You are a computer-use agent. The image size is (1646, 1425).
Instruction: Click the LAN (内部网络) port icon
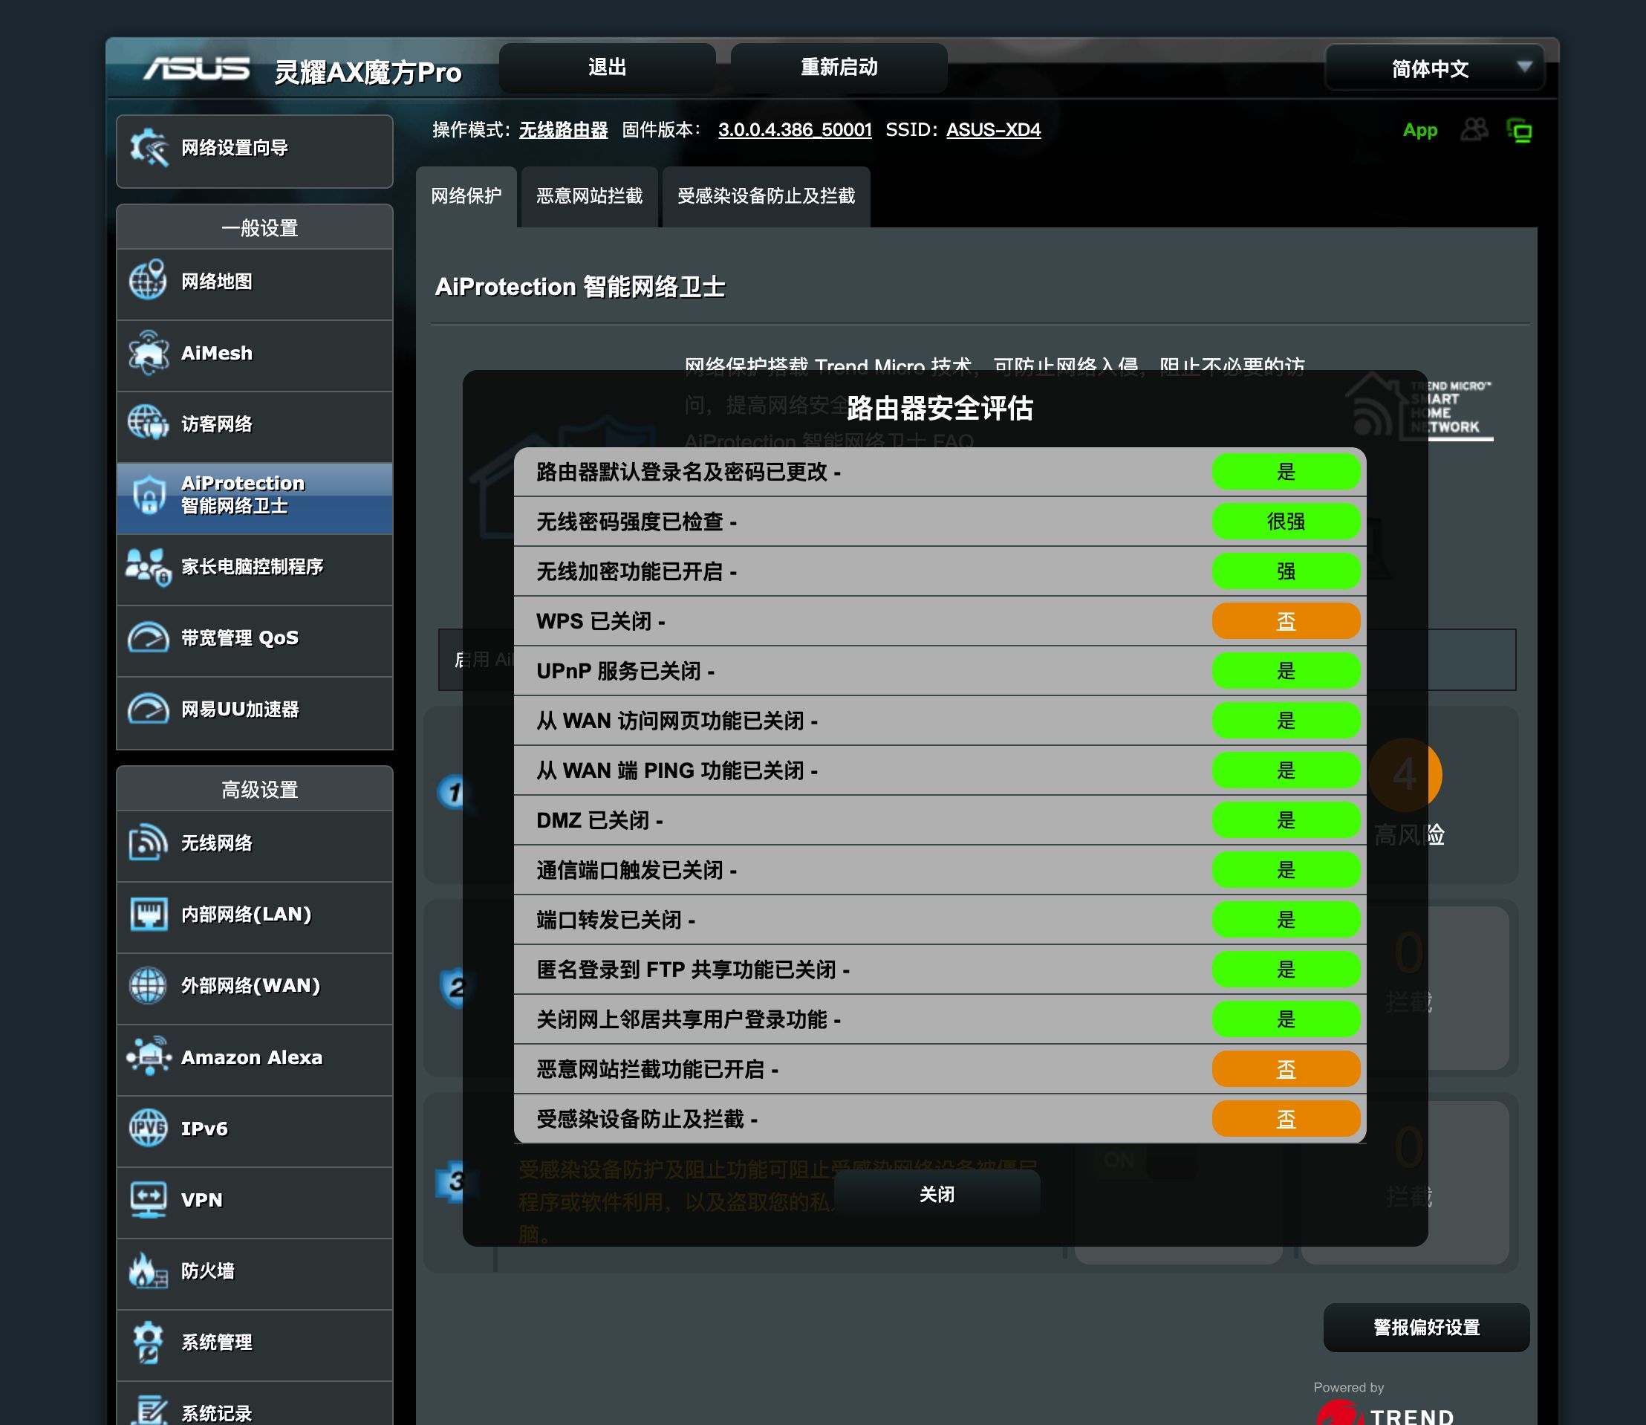point(149,915)
